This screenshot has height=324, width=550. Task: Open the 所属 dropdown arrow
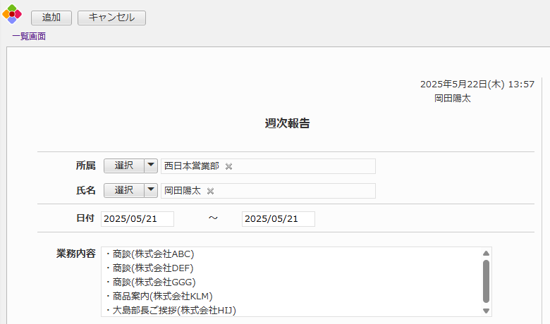151,166
